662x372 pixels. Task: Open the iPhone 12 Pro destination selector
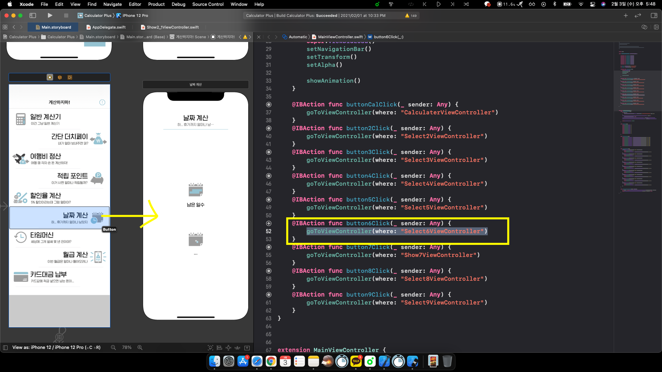click(x=135, y=15)
